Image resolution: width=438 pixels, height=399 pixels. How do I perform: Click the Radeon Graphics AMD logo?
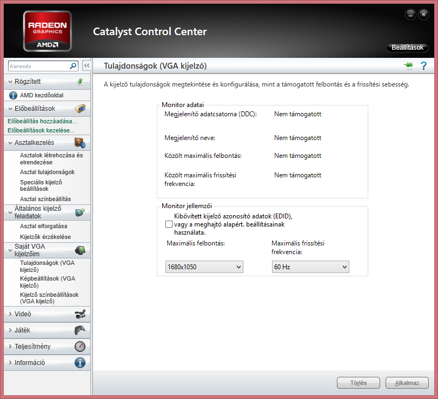click(48, 31)
